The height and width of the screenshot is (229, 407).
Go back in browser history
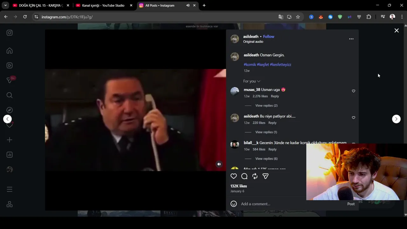coord(6,17)
